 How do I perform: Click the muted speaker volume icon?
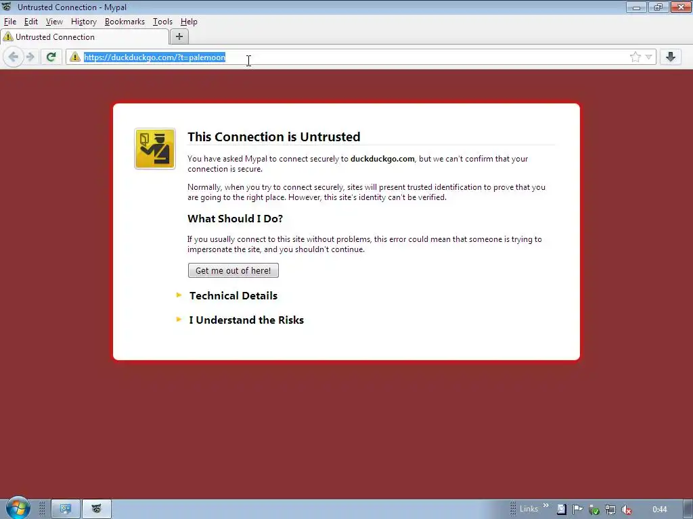point(626,510)
